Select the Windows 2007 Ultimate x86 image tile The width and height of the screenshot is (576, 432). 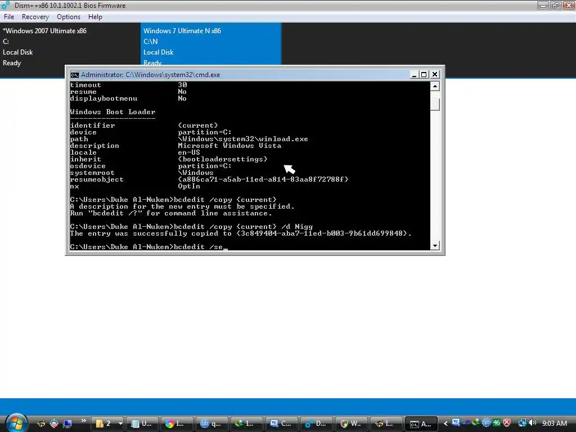pos(70,47)
